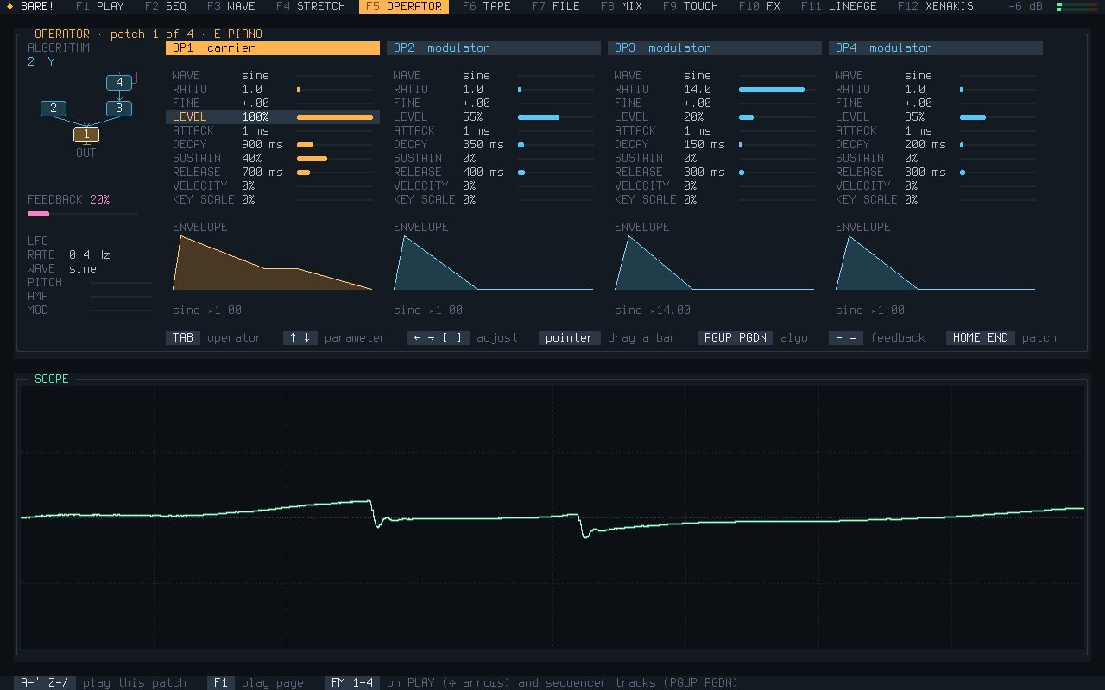The height and width of the screenshot is (690, 1105).
Task: Select the OP2 modulator header
Action: point(494,48)
